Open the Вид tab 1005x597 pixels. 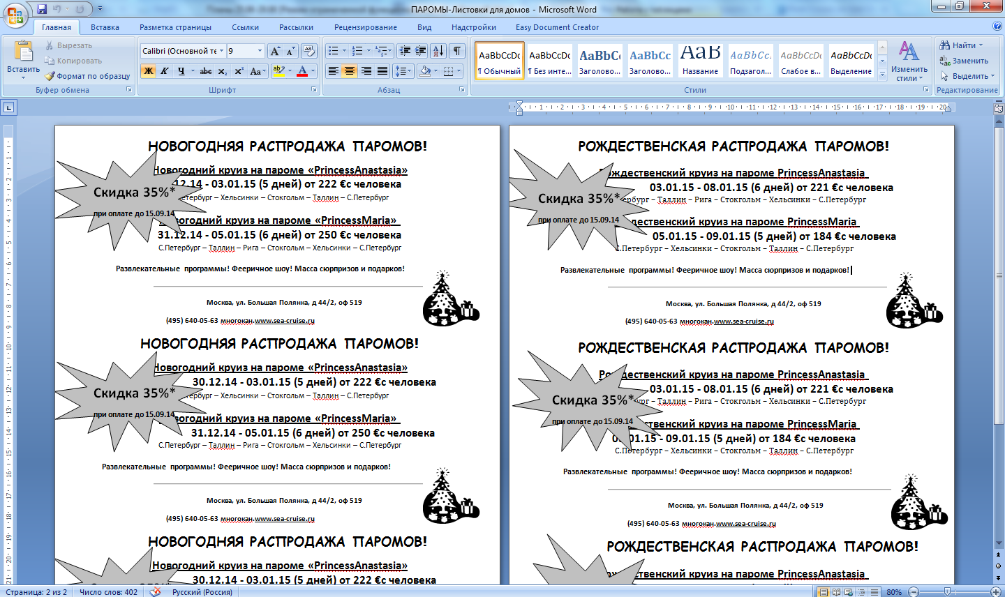pos(424,27)
